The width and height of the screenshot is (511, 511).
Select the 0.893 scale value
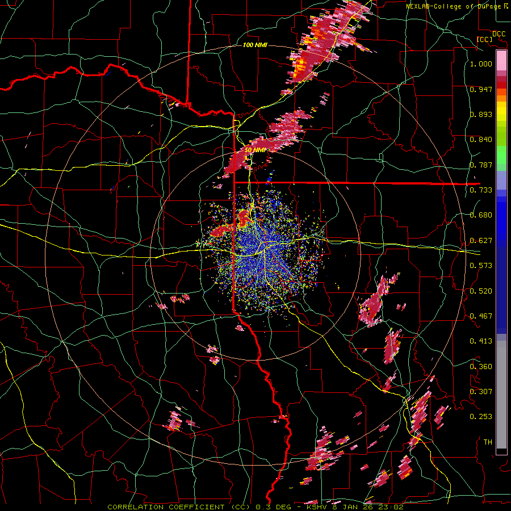coord(481,114)
